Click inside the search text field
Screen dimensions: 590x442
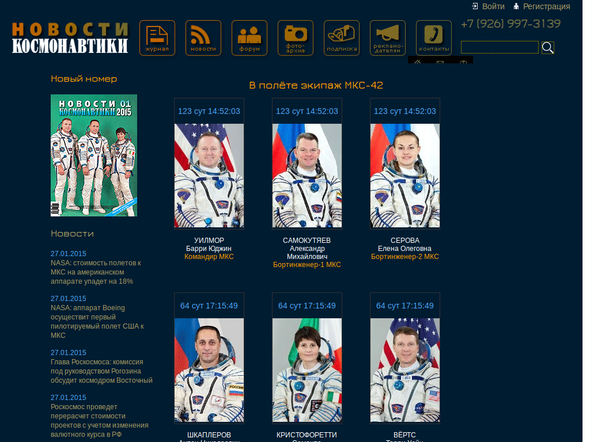[x=499, y=47]
